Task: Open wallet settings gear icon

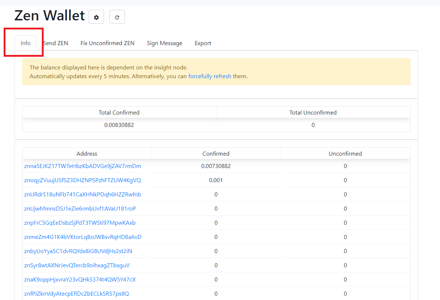Action: point(96,17)
